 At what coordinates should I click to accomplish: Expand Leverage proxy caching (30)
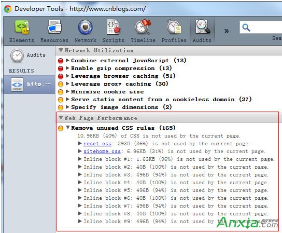67,84
